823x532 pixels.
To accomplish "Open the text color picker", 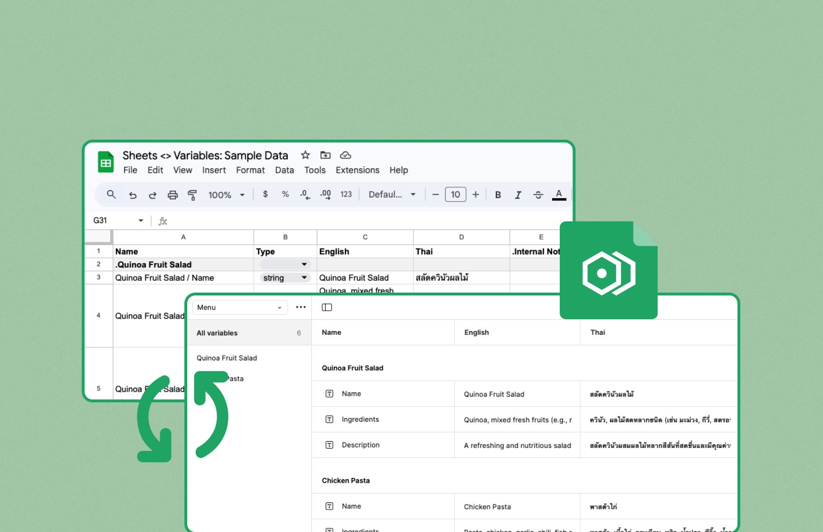I will pos(559,195).
